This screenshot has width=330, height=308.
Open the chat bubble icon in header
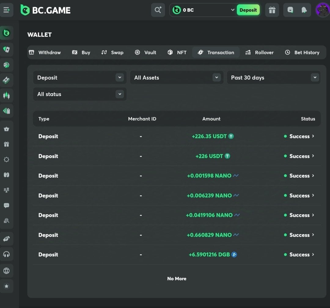(290, 10)
